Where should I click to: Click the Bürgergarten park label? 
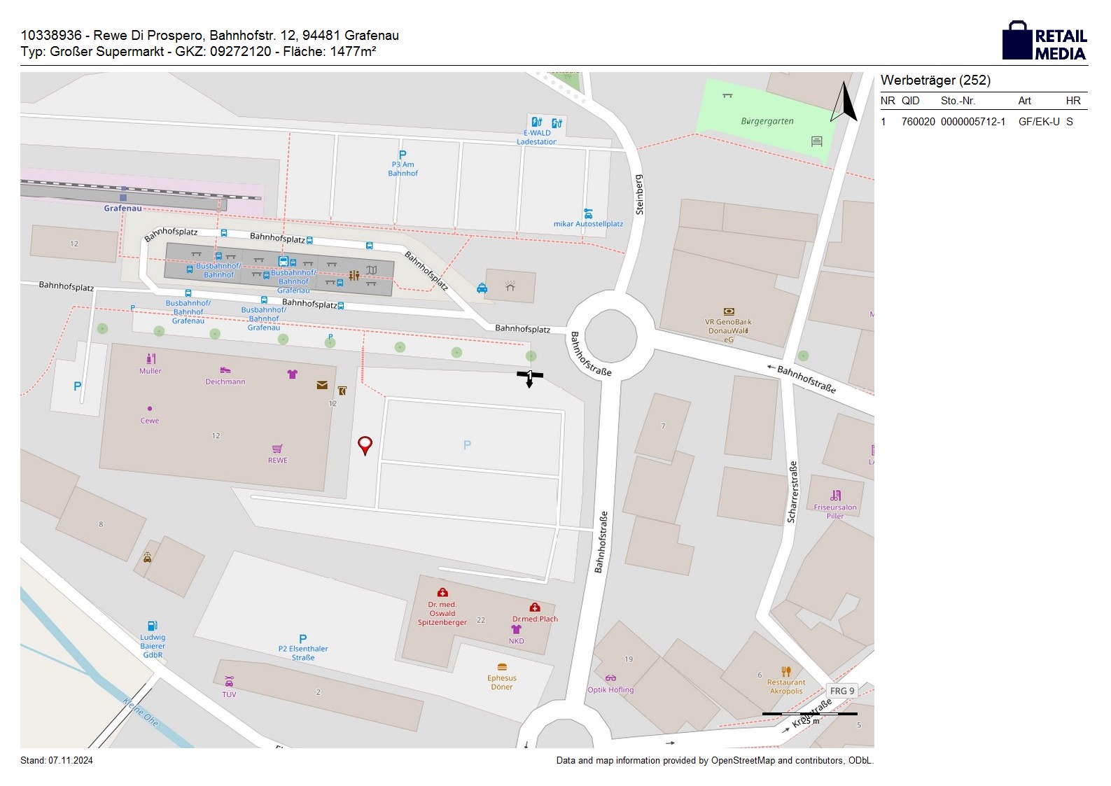click(767, 121)
